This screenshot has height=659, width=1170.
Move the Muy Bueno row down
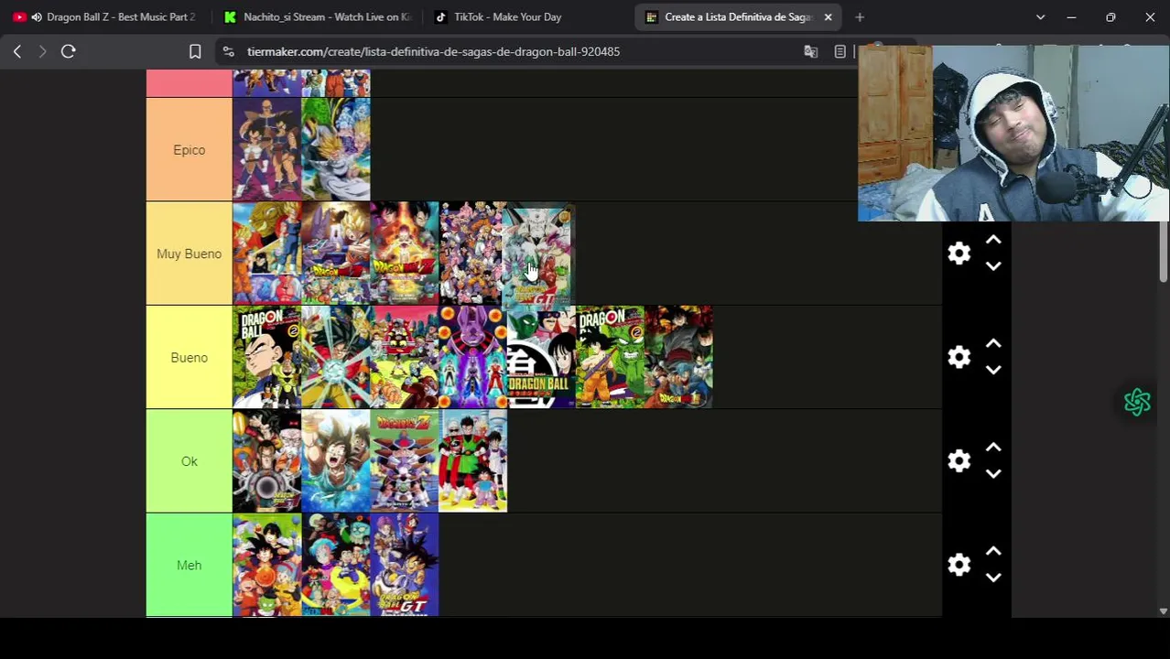993,266
